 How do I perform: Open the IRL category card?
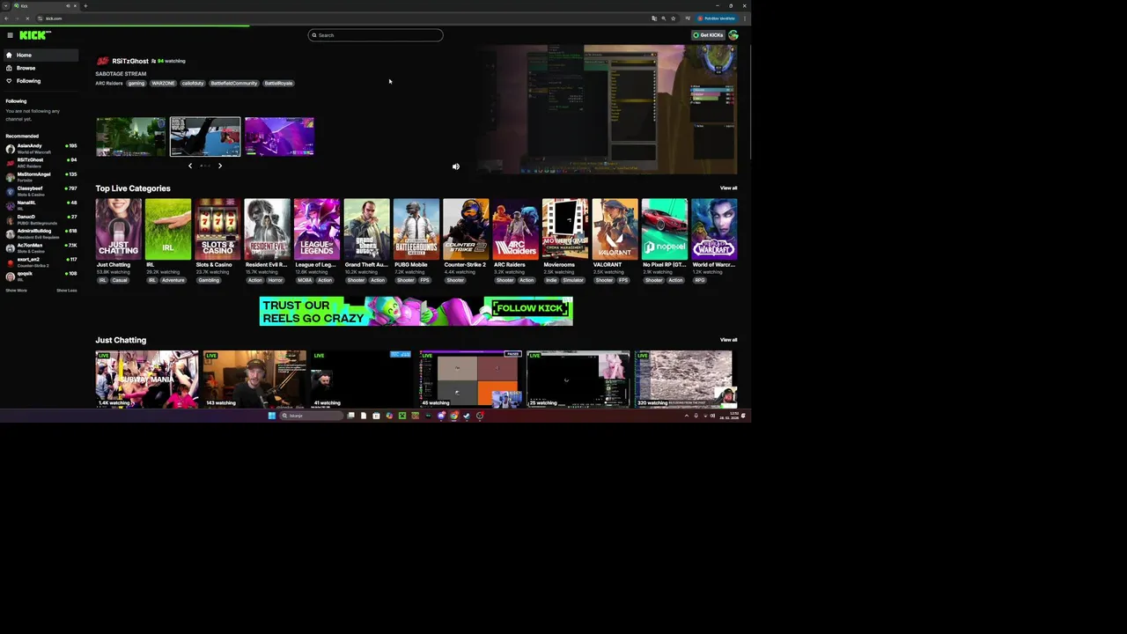coord(168,229)
